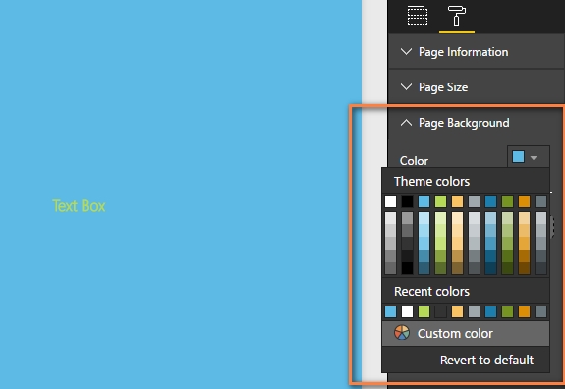This screenshot has height=389, width=565.
Task: Pick lime green in Recent colors
Action: [424, 312]
